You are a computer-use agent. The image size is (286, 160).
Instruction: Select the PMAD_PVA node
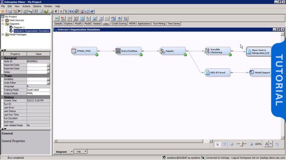[x=84, y=51]
